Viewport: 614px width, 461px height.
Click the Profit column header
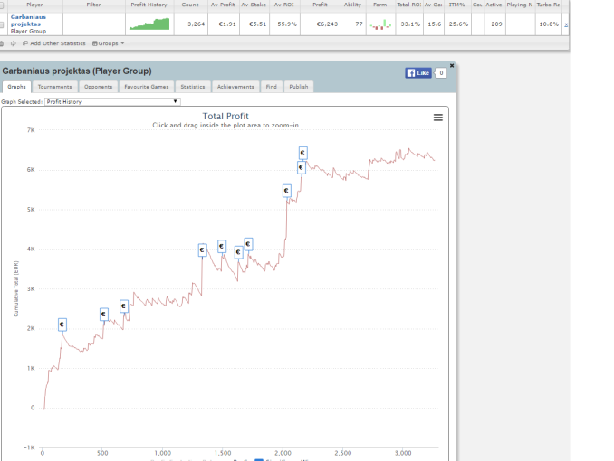tap(319, 5)
